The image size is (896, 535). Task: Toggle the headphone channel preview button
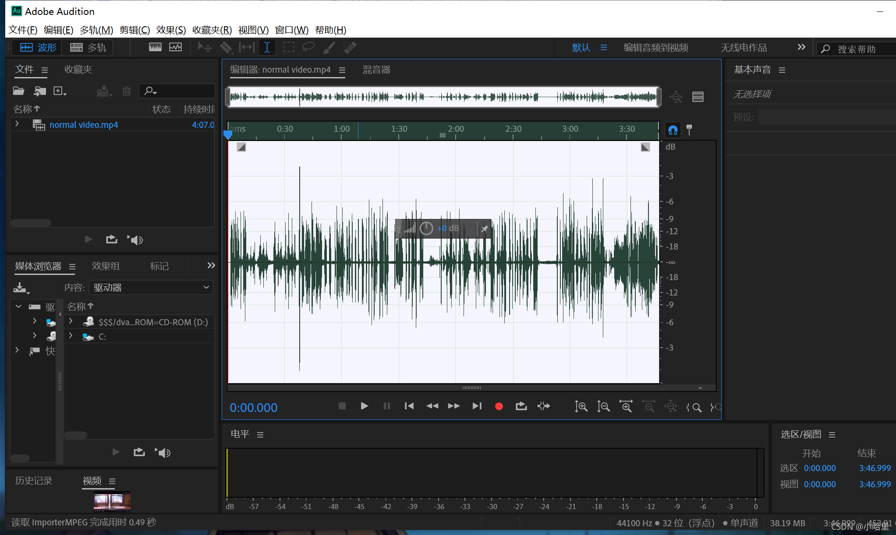tap(673, 130)
